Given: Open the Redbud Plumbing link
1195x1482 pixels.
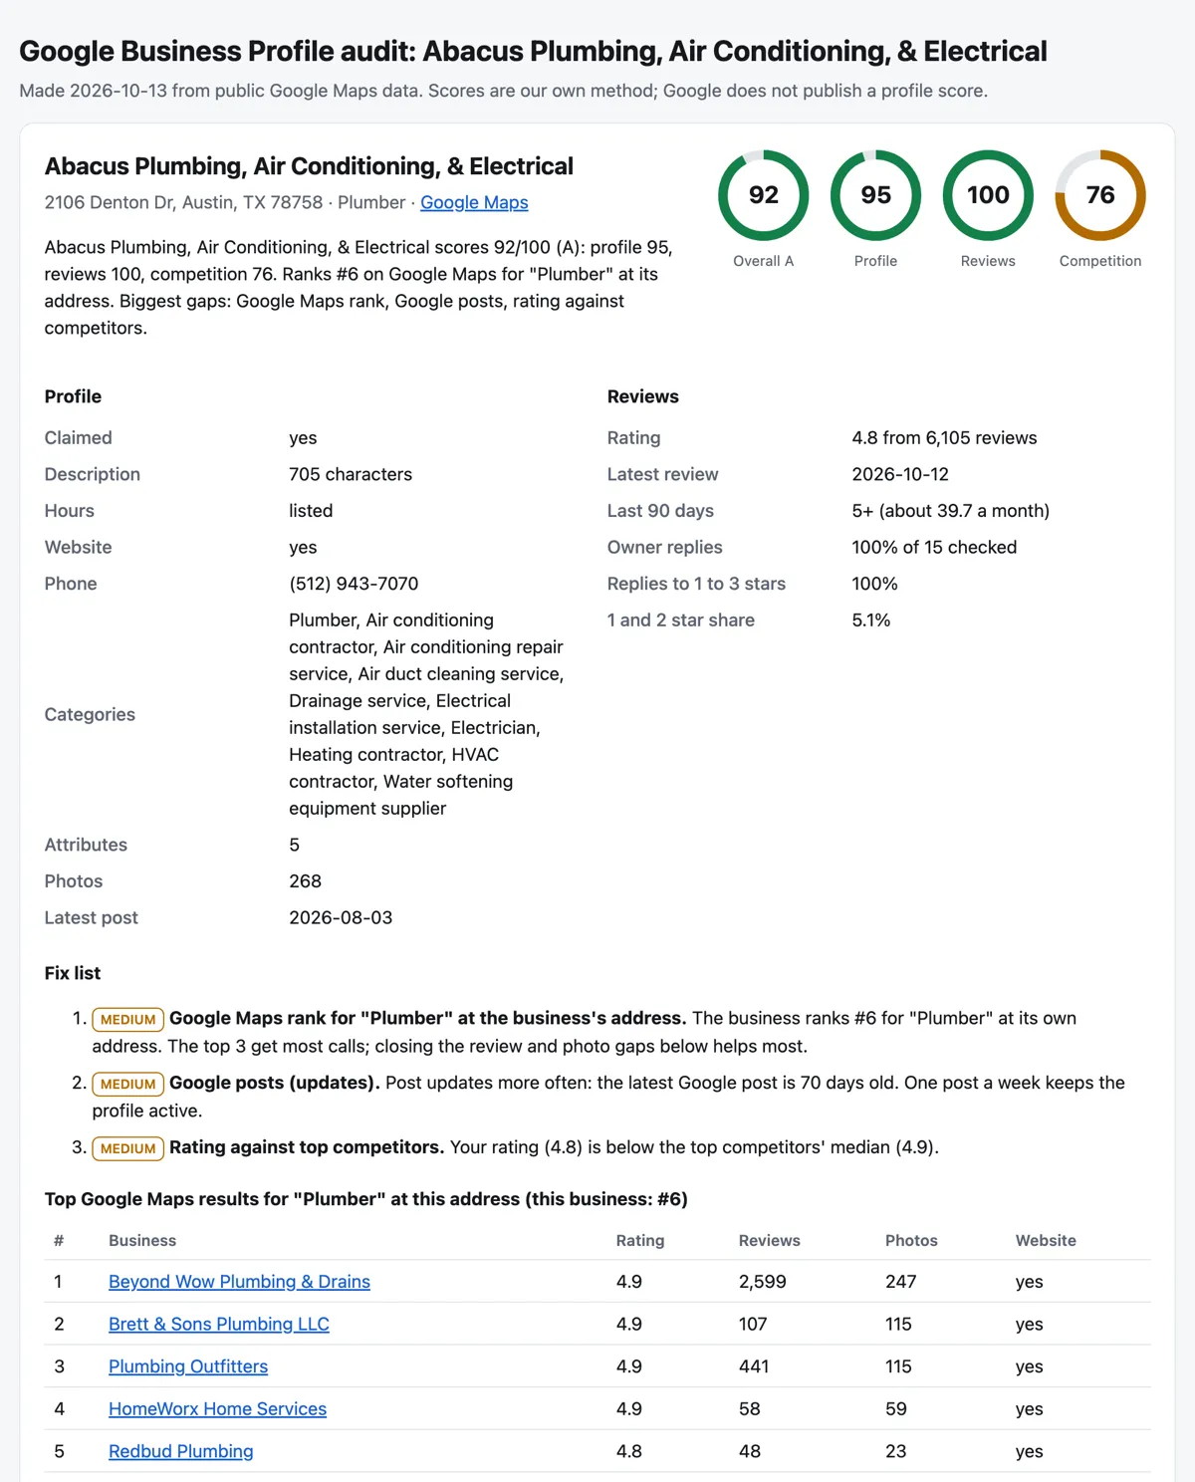Looking at the screenshot, I should point(180,1451).
